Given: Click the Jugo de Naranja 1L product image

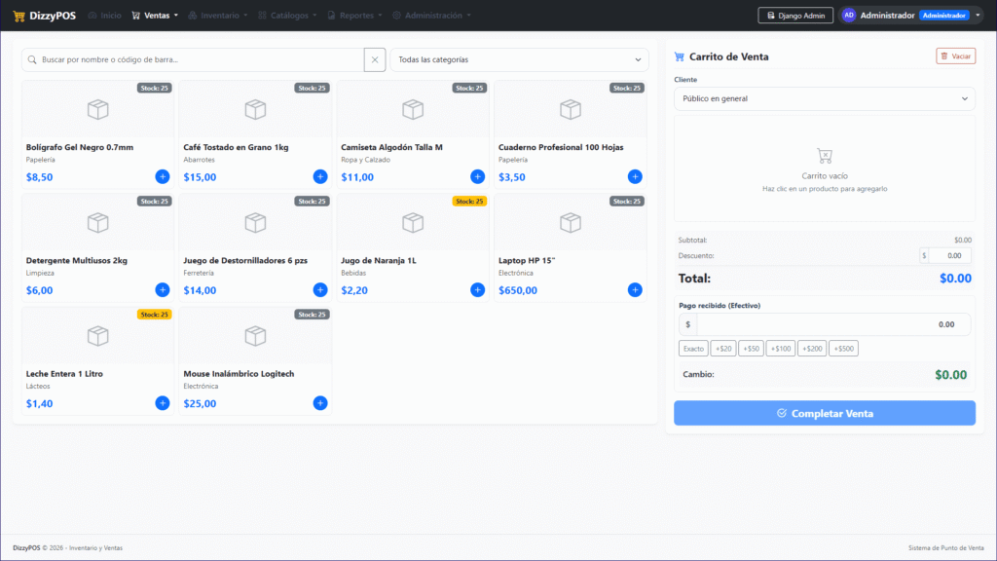Looking at the screenshot, I should 413,223.
